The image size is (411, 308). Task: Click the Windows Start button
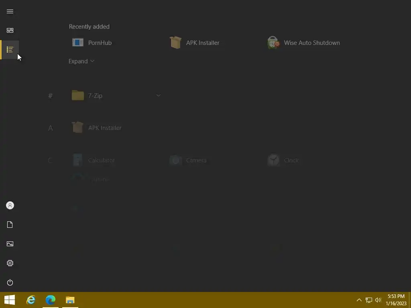click(x=10, y=300)
